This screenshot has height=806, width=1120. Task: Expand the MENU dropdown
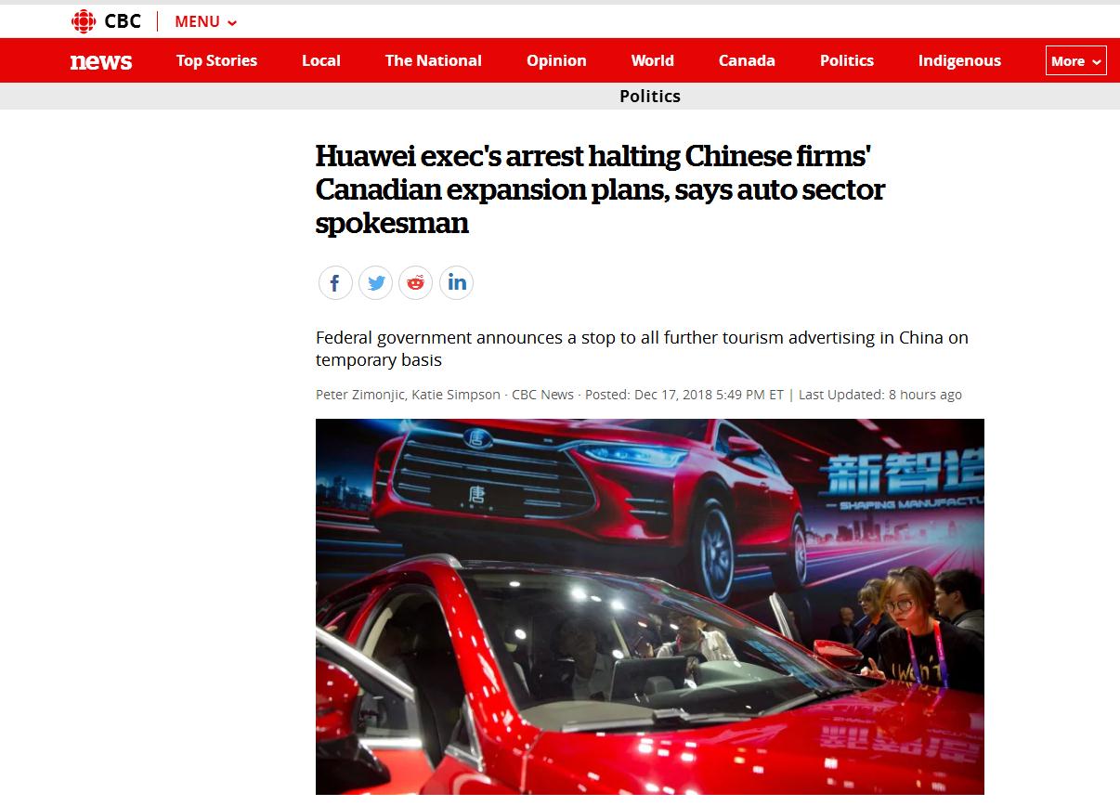pyautogui.click(x=206, y=21)
